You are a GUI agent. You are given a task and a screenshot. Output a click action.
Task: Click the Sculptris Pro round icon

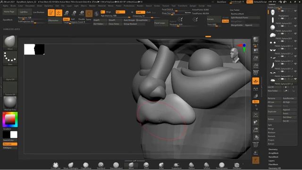point(97,14)
